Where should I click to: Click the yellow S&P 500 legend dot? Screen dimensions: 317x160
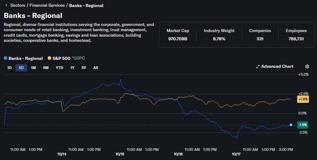click(49, 58)
